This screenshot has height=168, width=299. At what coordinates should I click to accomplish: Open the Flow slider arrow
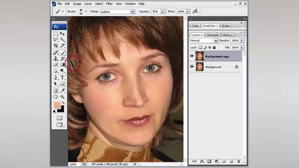(188, 11)
